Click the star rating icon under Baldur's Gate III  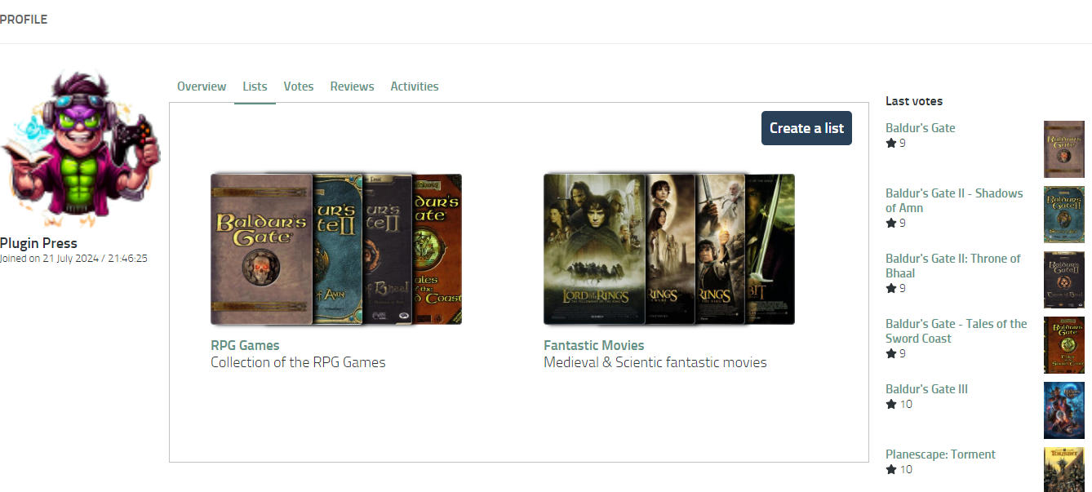click(891, 404)
